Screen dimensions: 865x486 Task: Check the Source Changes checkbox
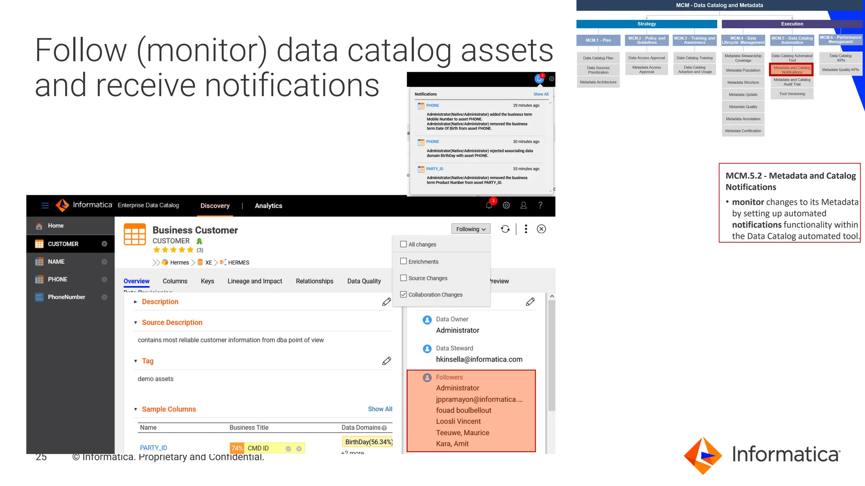point(403,278)
